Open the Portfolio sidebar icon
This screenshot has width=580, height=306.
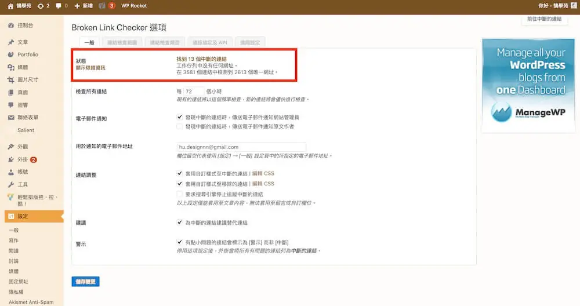[x=11, y=54]
